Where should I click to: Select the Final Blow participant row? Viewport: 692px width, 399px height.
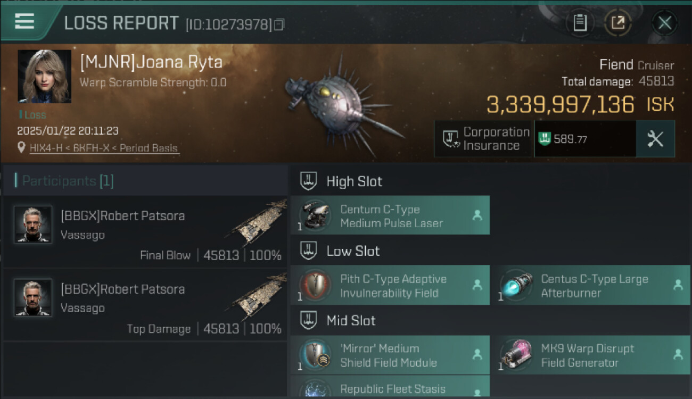[x=145, y=232]
